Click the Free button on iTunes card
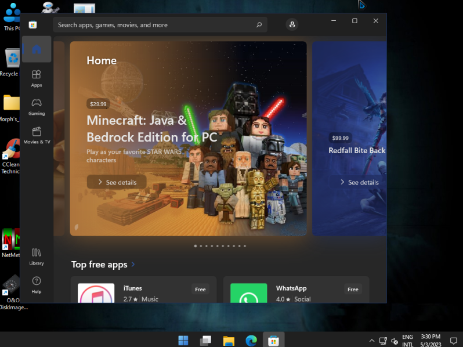This screenshot has height=347, width=463. (200, 290)
